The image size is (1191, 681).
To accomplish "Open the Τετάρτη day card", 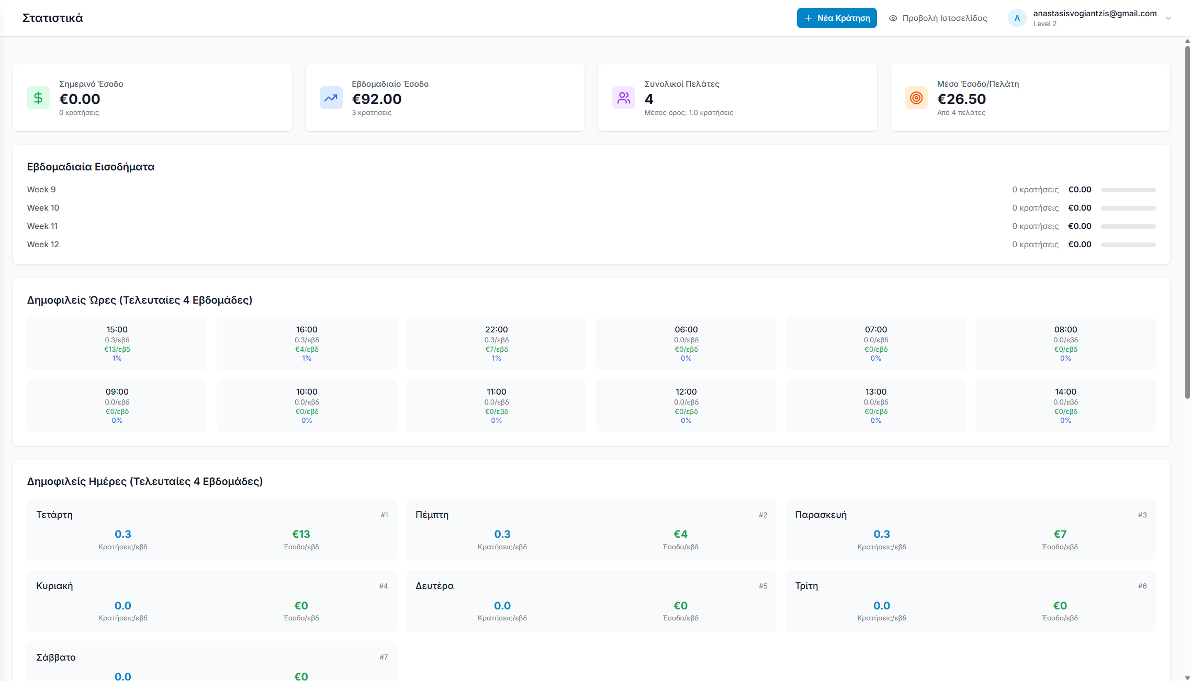I will click(211, 530).
